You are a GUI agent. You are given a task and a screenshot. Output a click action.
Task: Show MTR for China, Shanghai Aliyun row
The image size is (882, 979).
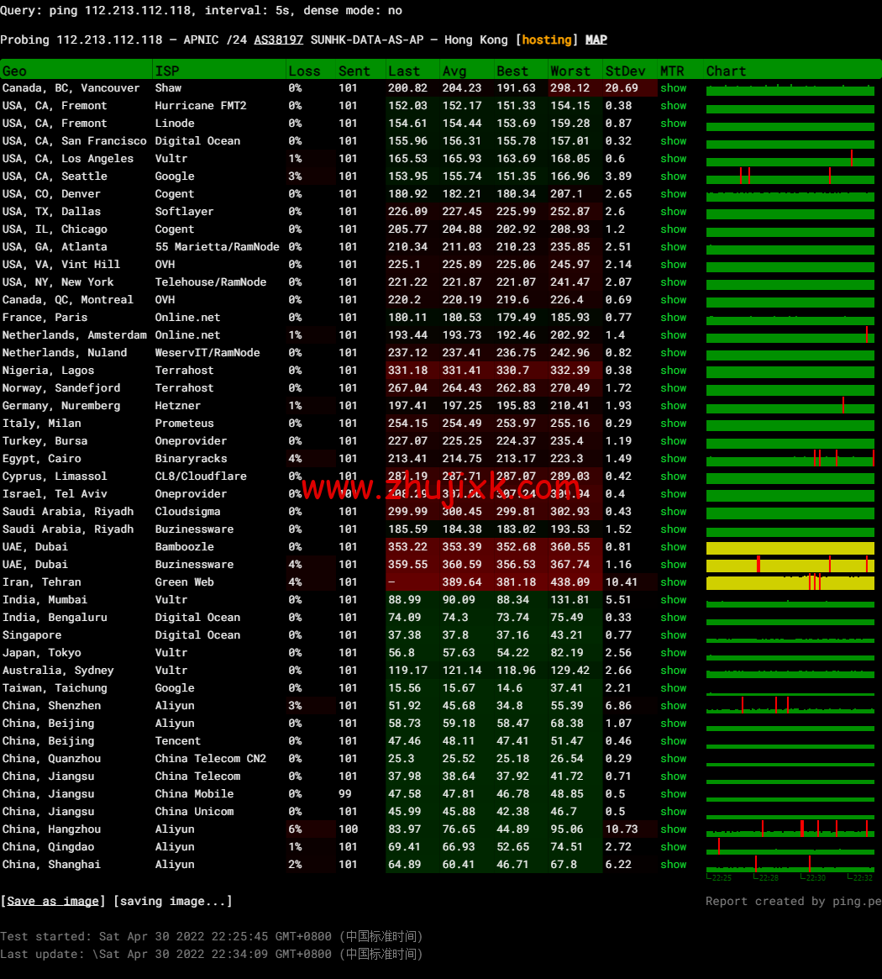(673, 865)
